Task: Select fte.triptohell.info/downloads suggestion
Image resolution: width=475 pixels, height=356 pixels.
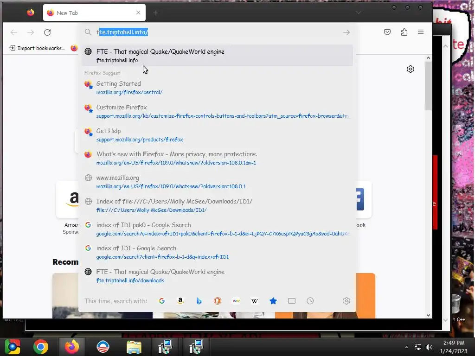Action: [217, 276]
